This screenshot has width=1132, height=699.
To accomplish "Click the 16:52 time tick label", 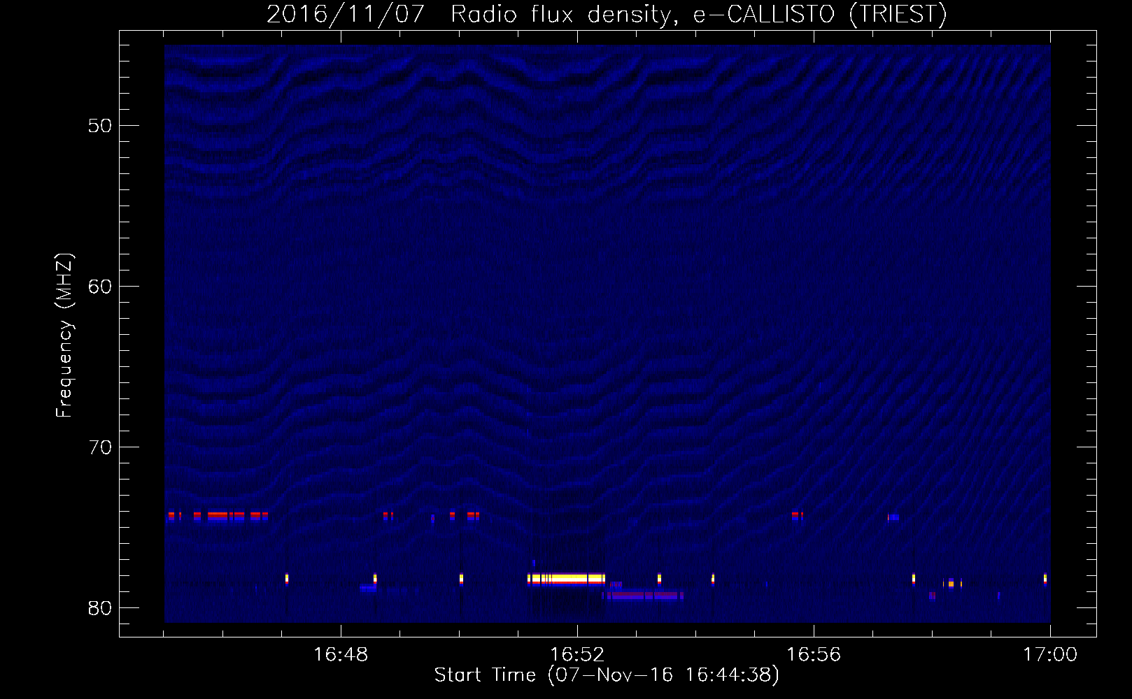I will [577, 655].
